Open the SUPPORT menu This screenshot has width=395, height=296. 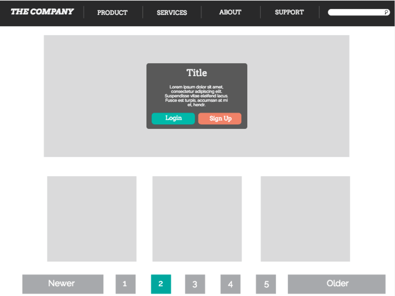point(289,12)
